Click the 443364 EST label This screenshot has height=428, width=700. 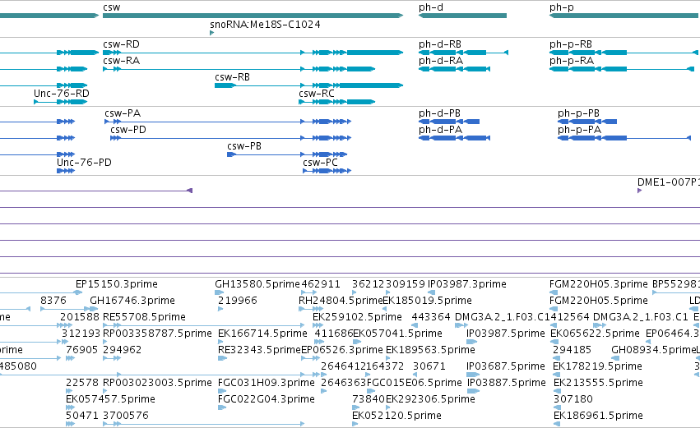click(431, 317)
